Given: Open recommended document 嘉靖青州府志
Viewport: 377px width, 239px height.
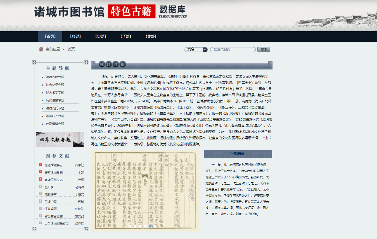Looking at the screenshot, I should coord(54,180).
